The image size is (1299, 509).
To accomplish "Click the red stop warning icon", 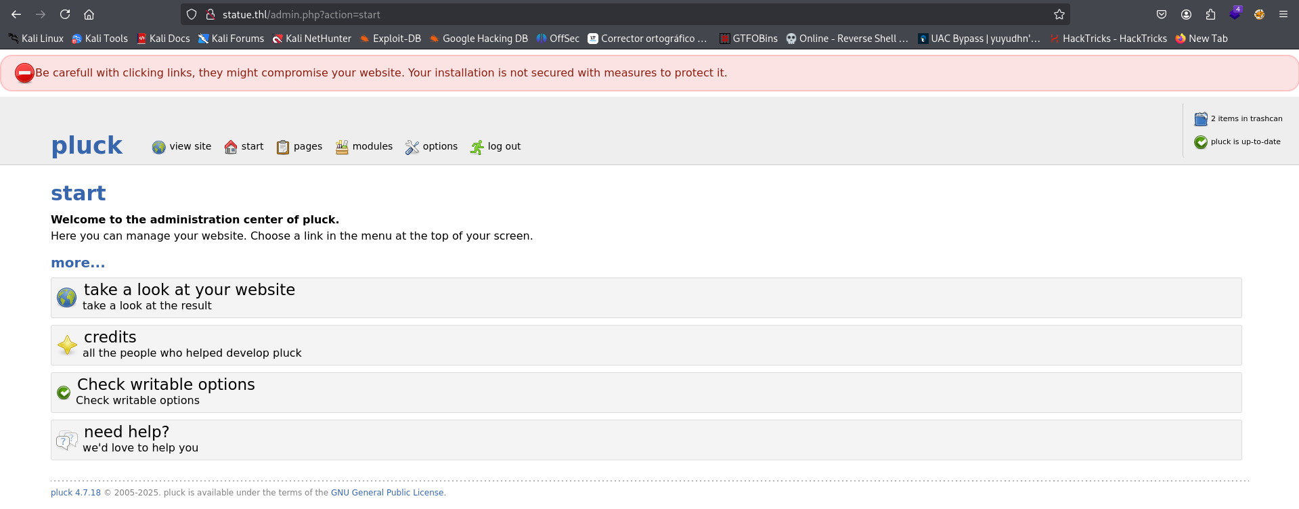I will pyautogui.click(x=24, y=73).
